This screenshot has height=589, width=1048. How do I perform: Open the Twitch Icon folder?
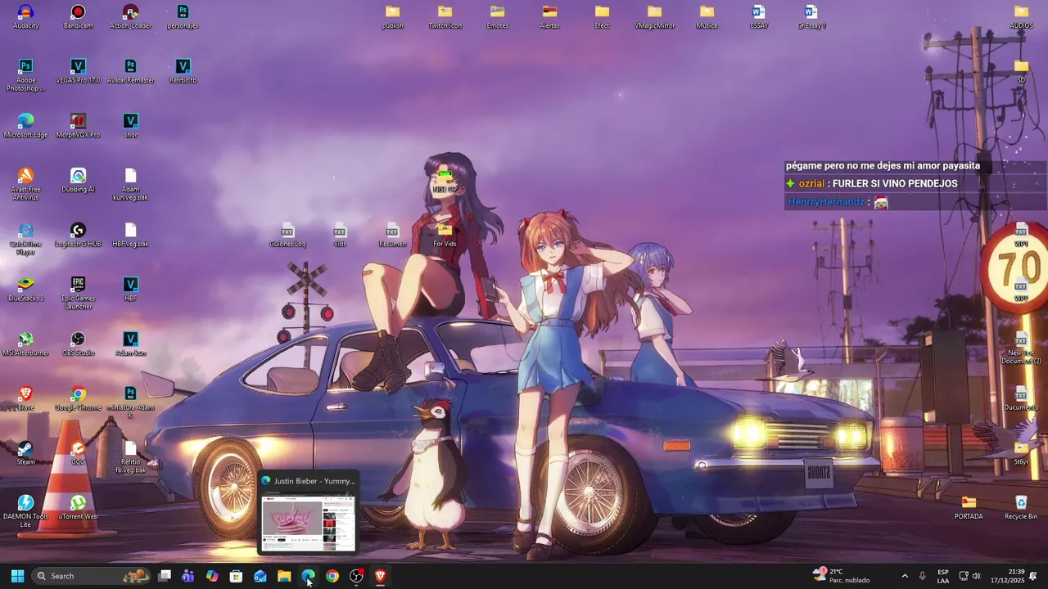(445, 17)
